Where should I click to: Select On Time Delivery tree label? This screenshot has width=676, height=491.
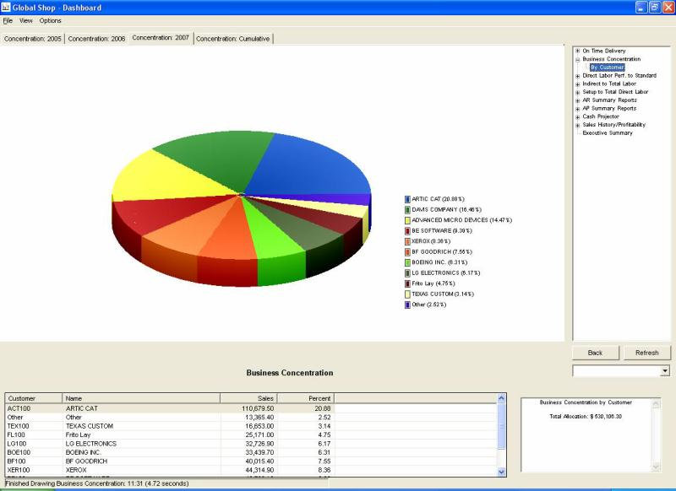tap(603, 51)
